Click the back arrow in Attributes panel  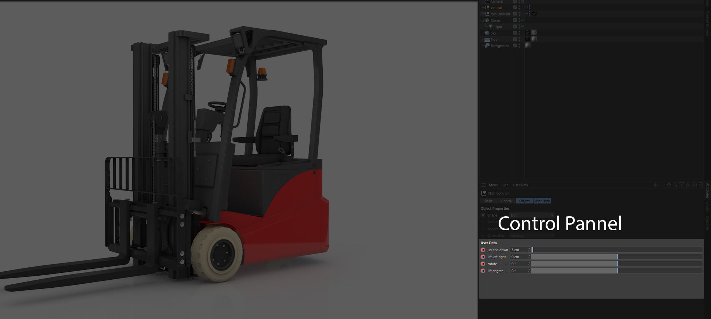pyautogui.click(x=656, y=185)
